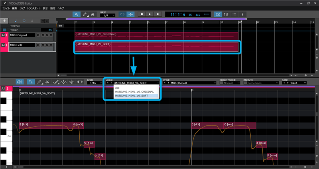Viewport: 319px width, 169px height.
Task: Stop playback with the stop button
Action: [x=142, y=14]
